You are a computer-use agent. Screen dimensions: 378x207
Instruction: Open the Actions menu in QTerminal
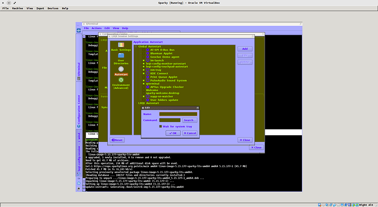[x=96, y=28]
